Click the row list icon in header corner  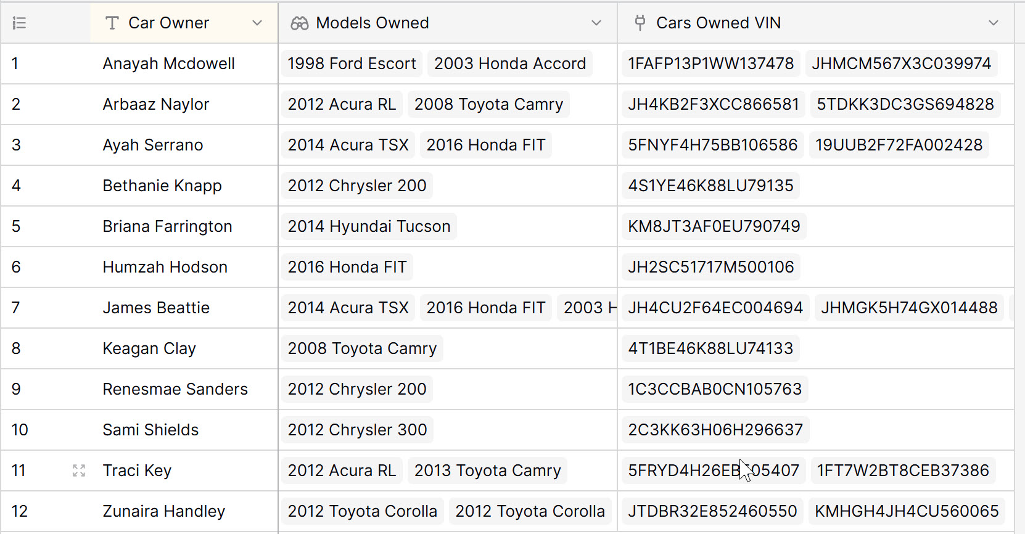point(19,23)
